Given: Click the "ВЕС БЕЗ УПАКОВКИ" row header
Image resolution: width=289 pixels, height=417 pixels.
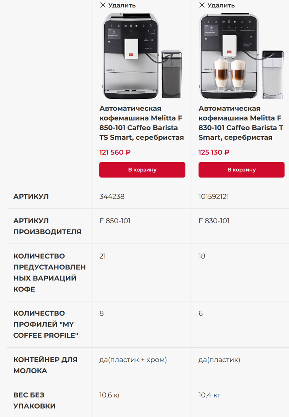Looking at the screenshot, I should pyautogui.click(x=34, y=400).
